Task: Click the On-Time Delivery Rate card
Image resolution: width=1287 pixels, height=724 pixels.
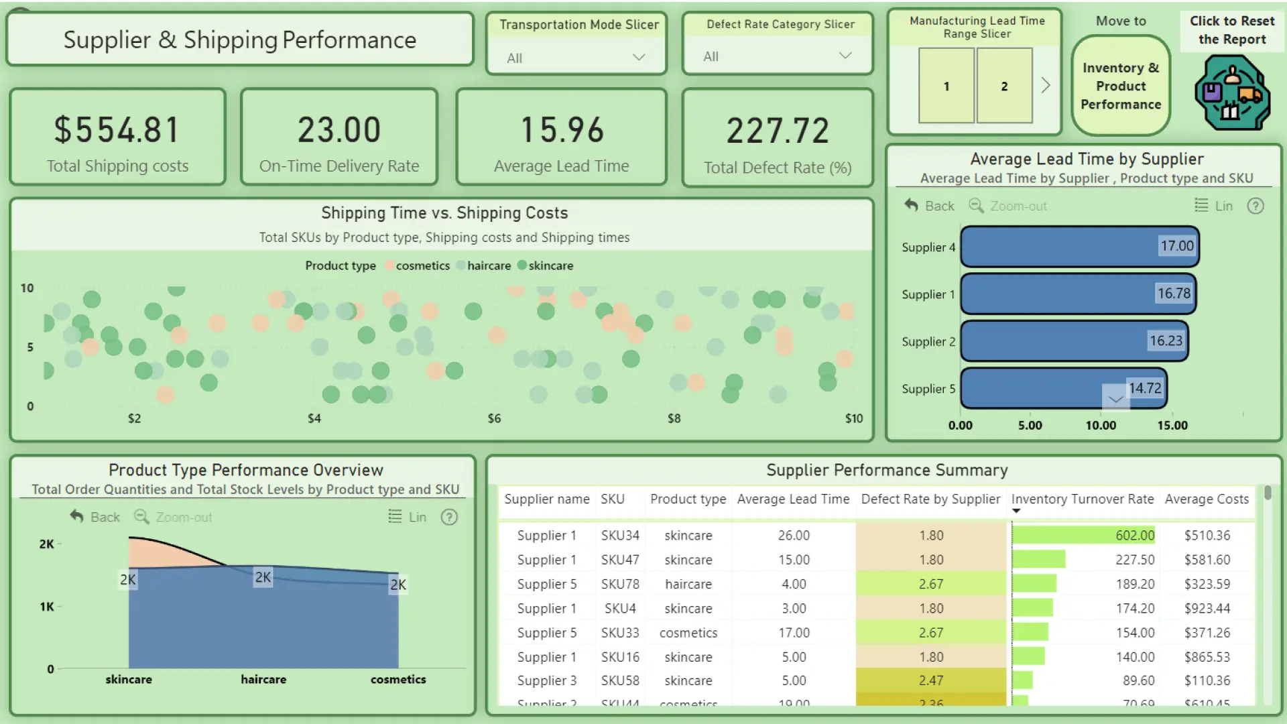Action: pos(339,137)
